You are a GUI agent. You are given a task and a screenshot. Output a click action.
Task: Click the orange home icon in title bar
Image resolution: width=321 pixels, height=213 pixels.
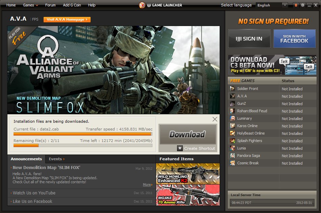point(296,5)
